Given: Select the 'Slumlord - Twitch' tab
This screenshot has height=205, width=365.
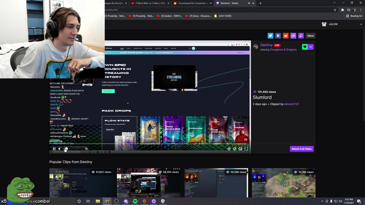Looking at the screenshot, I should pos(233,3).
